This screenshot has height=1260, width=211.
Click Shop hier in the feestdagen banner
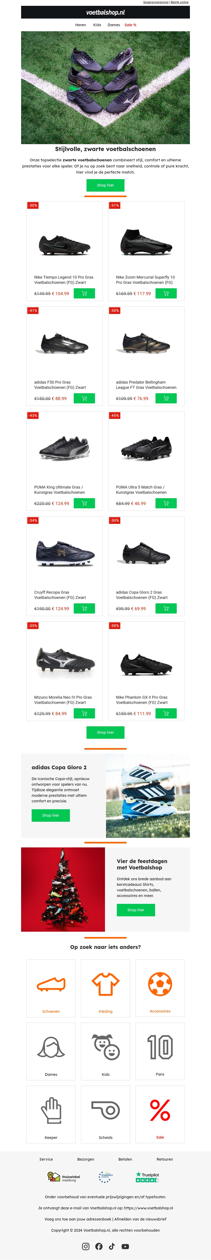[136, 910]
